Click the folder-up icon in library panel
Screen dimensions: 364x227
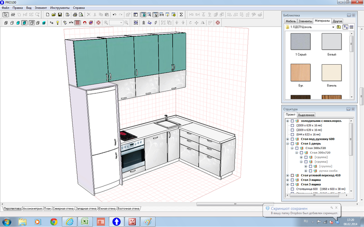pyautogui.click(x=339, y=27)
